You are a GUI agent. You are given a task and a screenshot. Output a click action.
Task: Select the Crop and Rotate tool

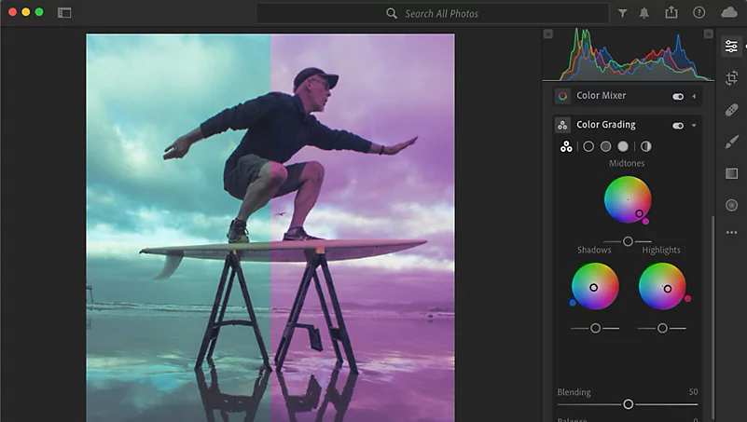(731, 78)
